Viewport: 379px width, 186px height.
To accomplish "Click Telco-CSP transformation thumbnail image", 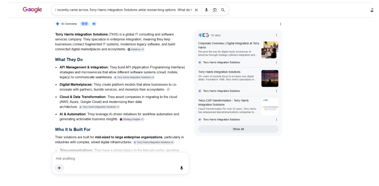I will (x=270, y=107).
